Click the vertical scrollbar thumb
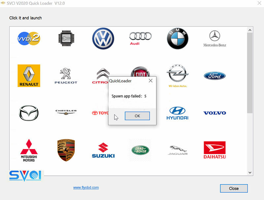Image resolution: width=264 pixels, height=200 pixels. coord(250,73)
